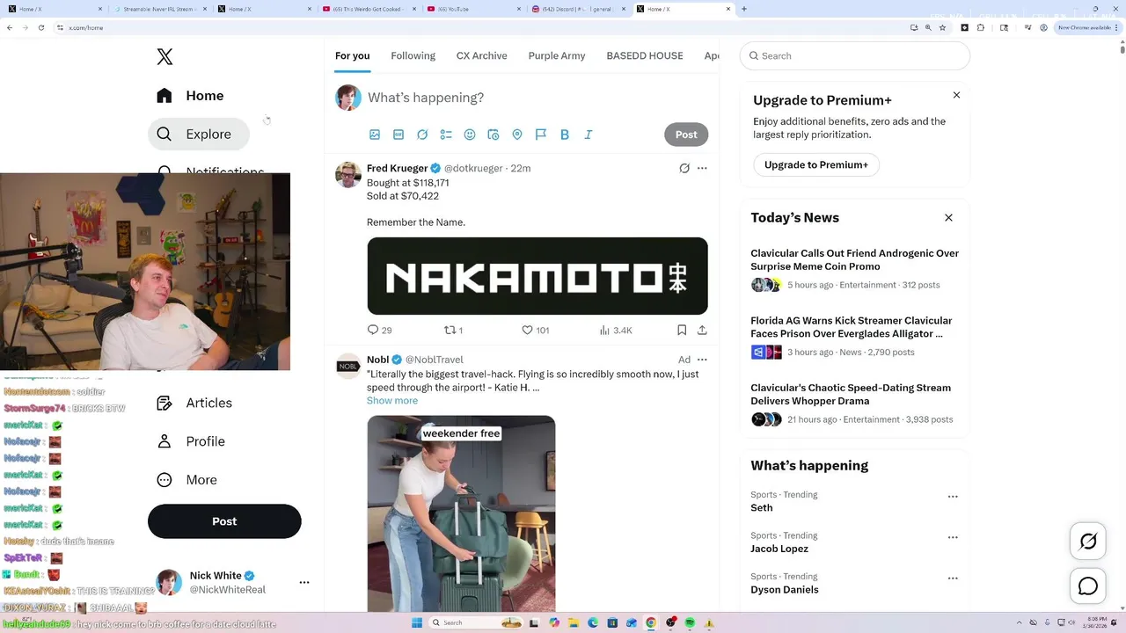Image resolution: width=1126 pixels, height=633 pixels.
Task: Switch to the CX Archive tab
Action: click(x=481, y=55)
